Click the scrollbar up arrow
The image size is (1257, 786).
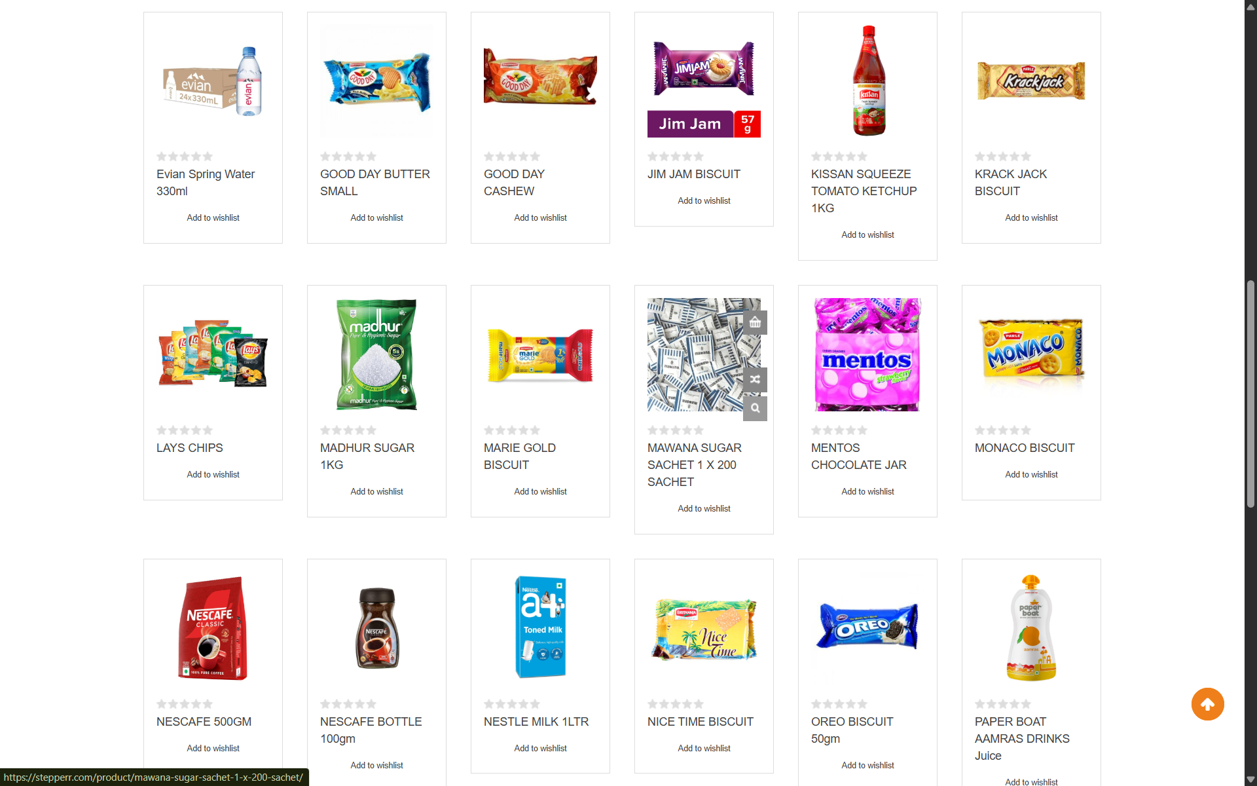(1250, 6)
